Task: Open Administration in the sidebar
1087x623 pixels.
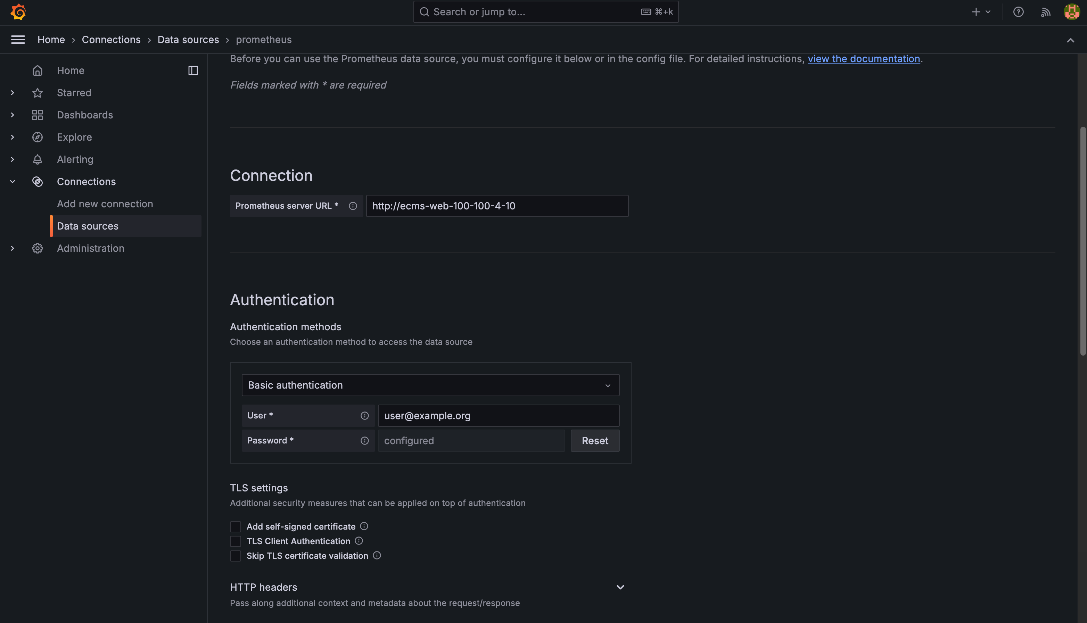Action: pyautogui.click(x=91, y=249)
